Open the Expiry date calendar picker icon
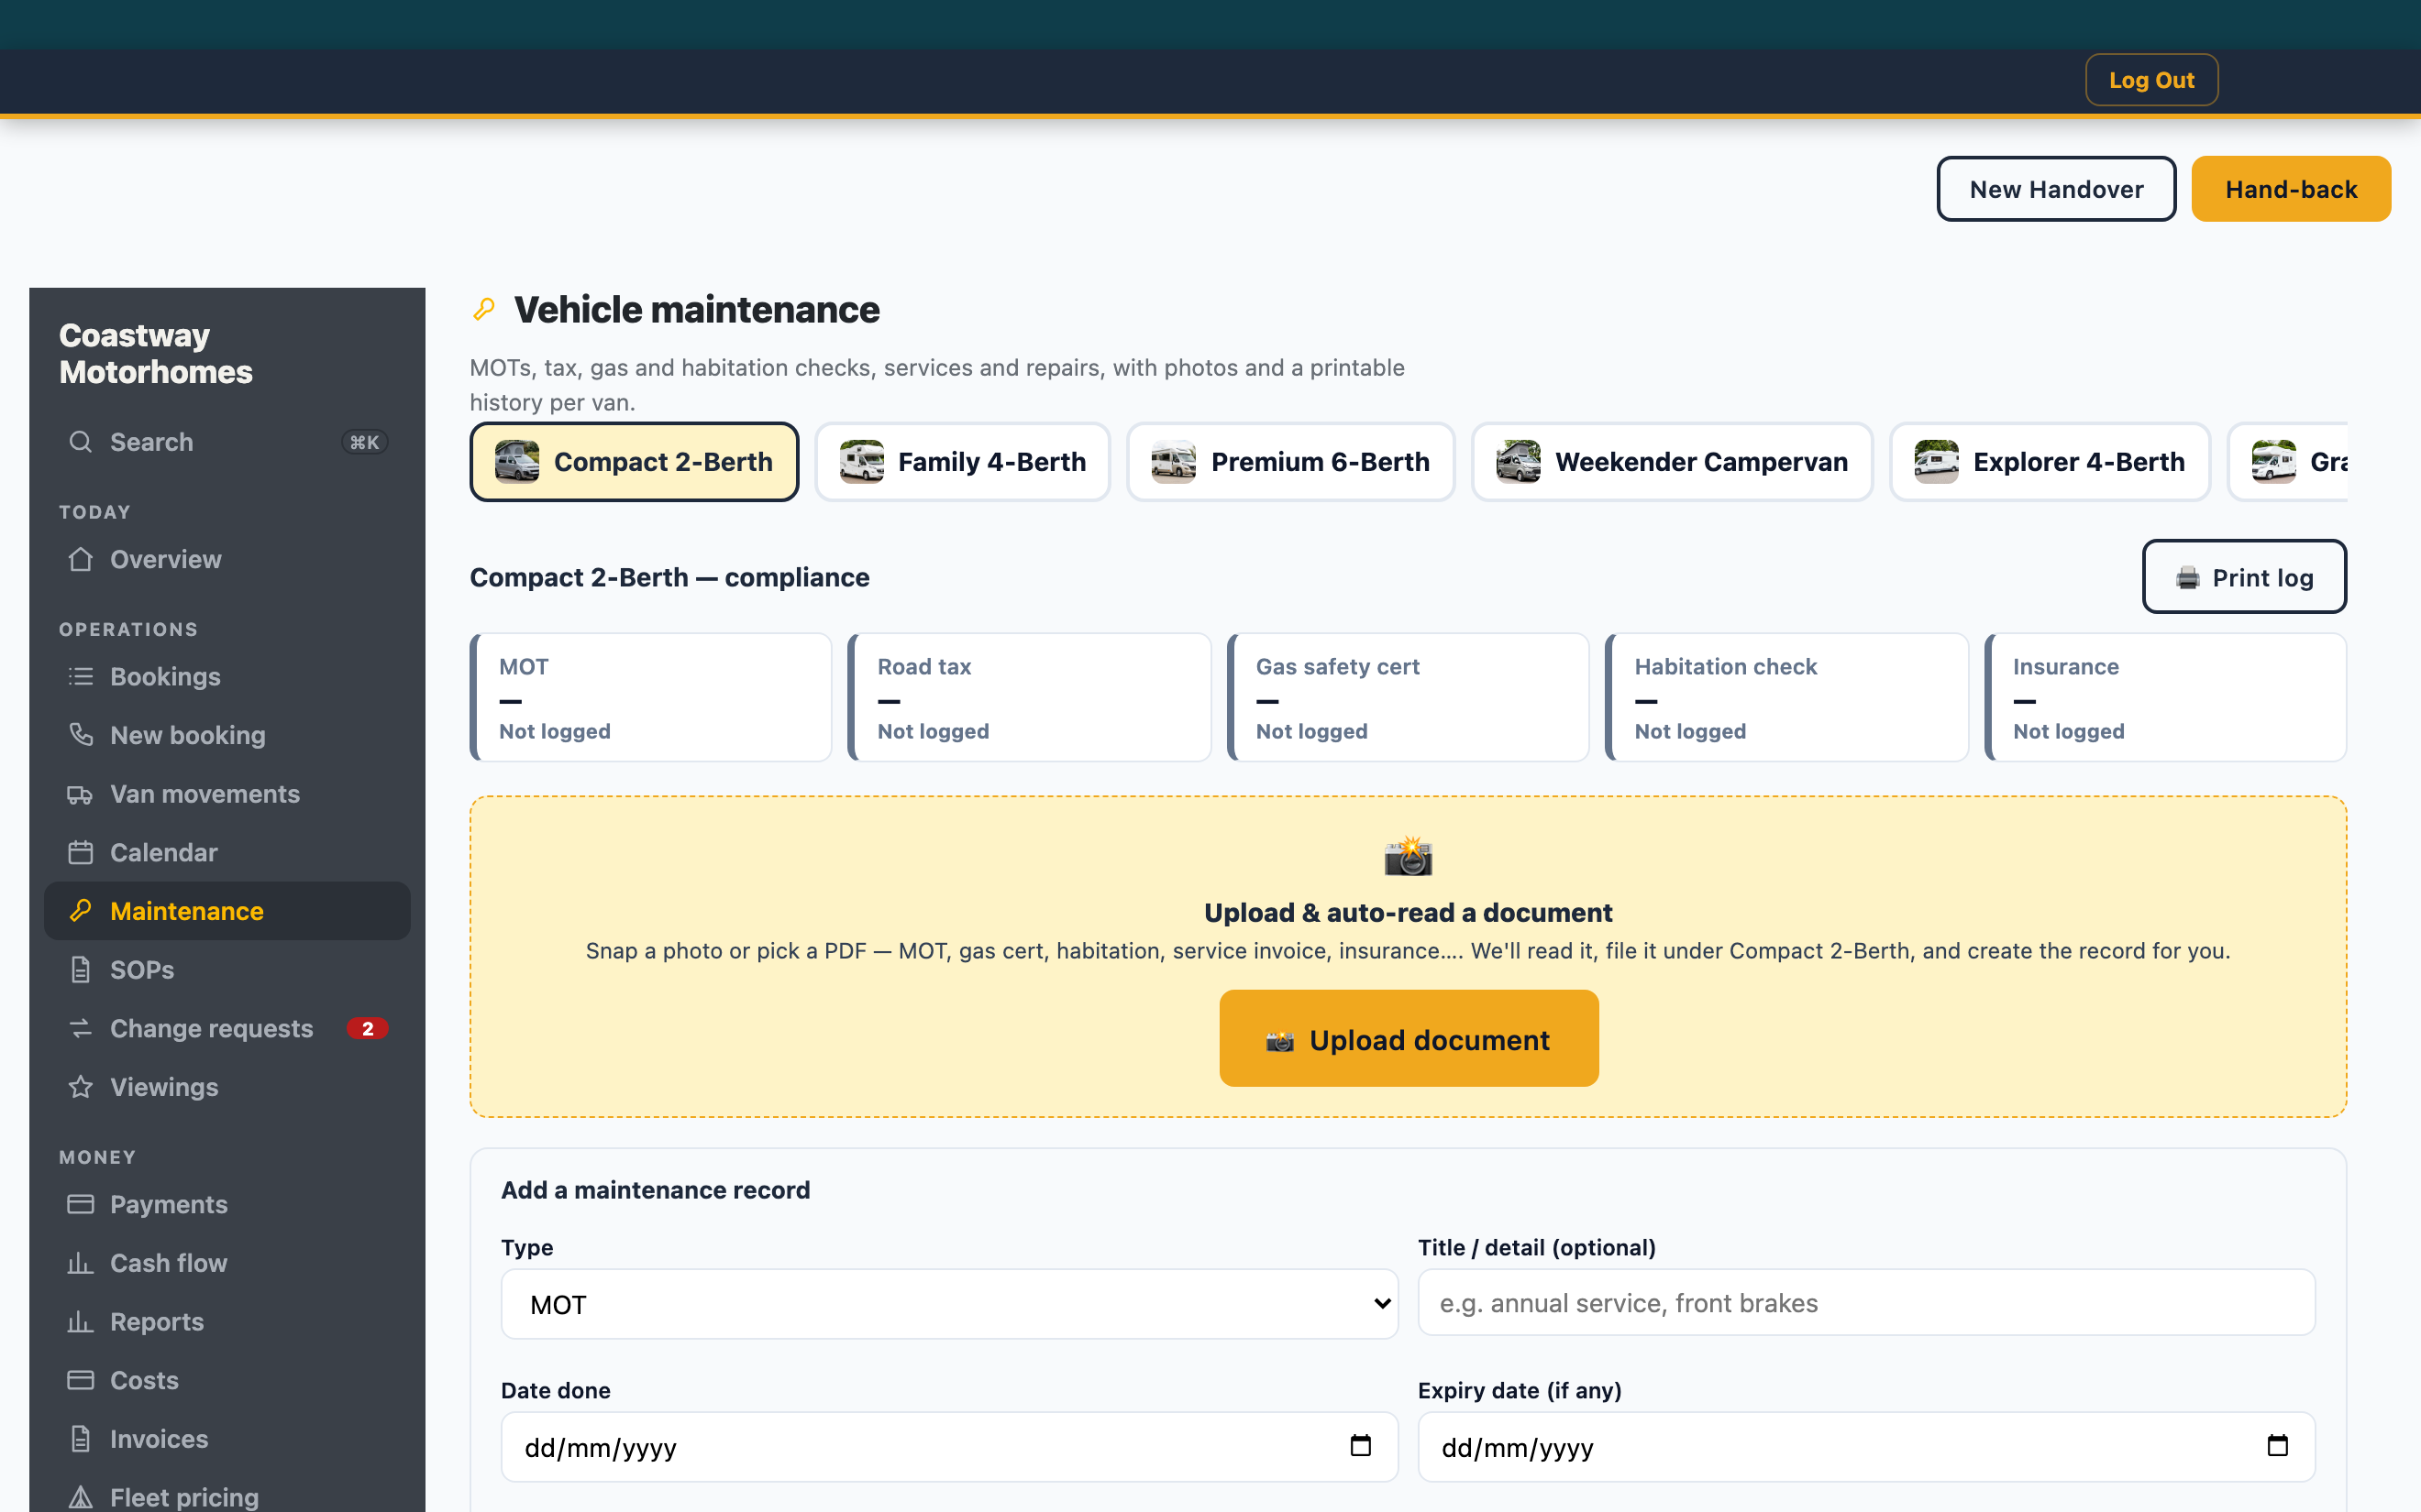The image size is (2421, 1512). coord(2277,1446)
